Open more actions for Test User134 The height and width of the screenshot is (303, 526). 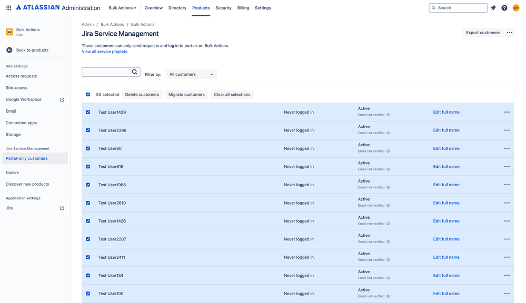pyautogui.click(x=507, y=275)
